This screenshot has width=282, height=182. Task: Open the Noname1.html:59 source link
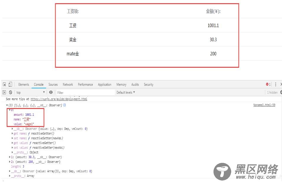(264, 105)
